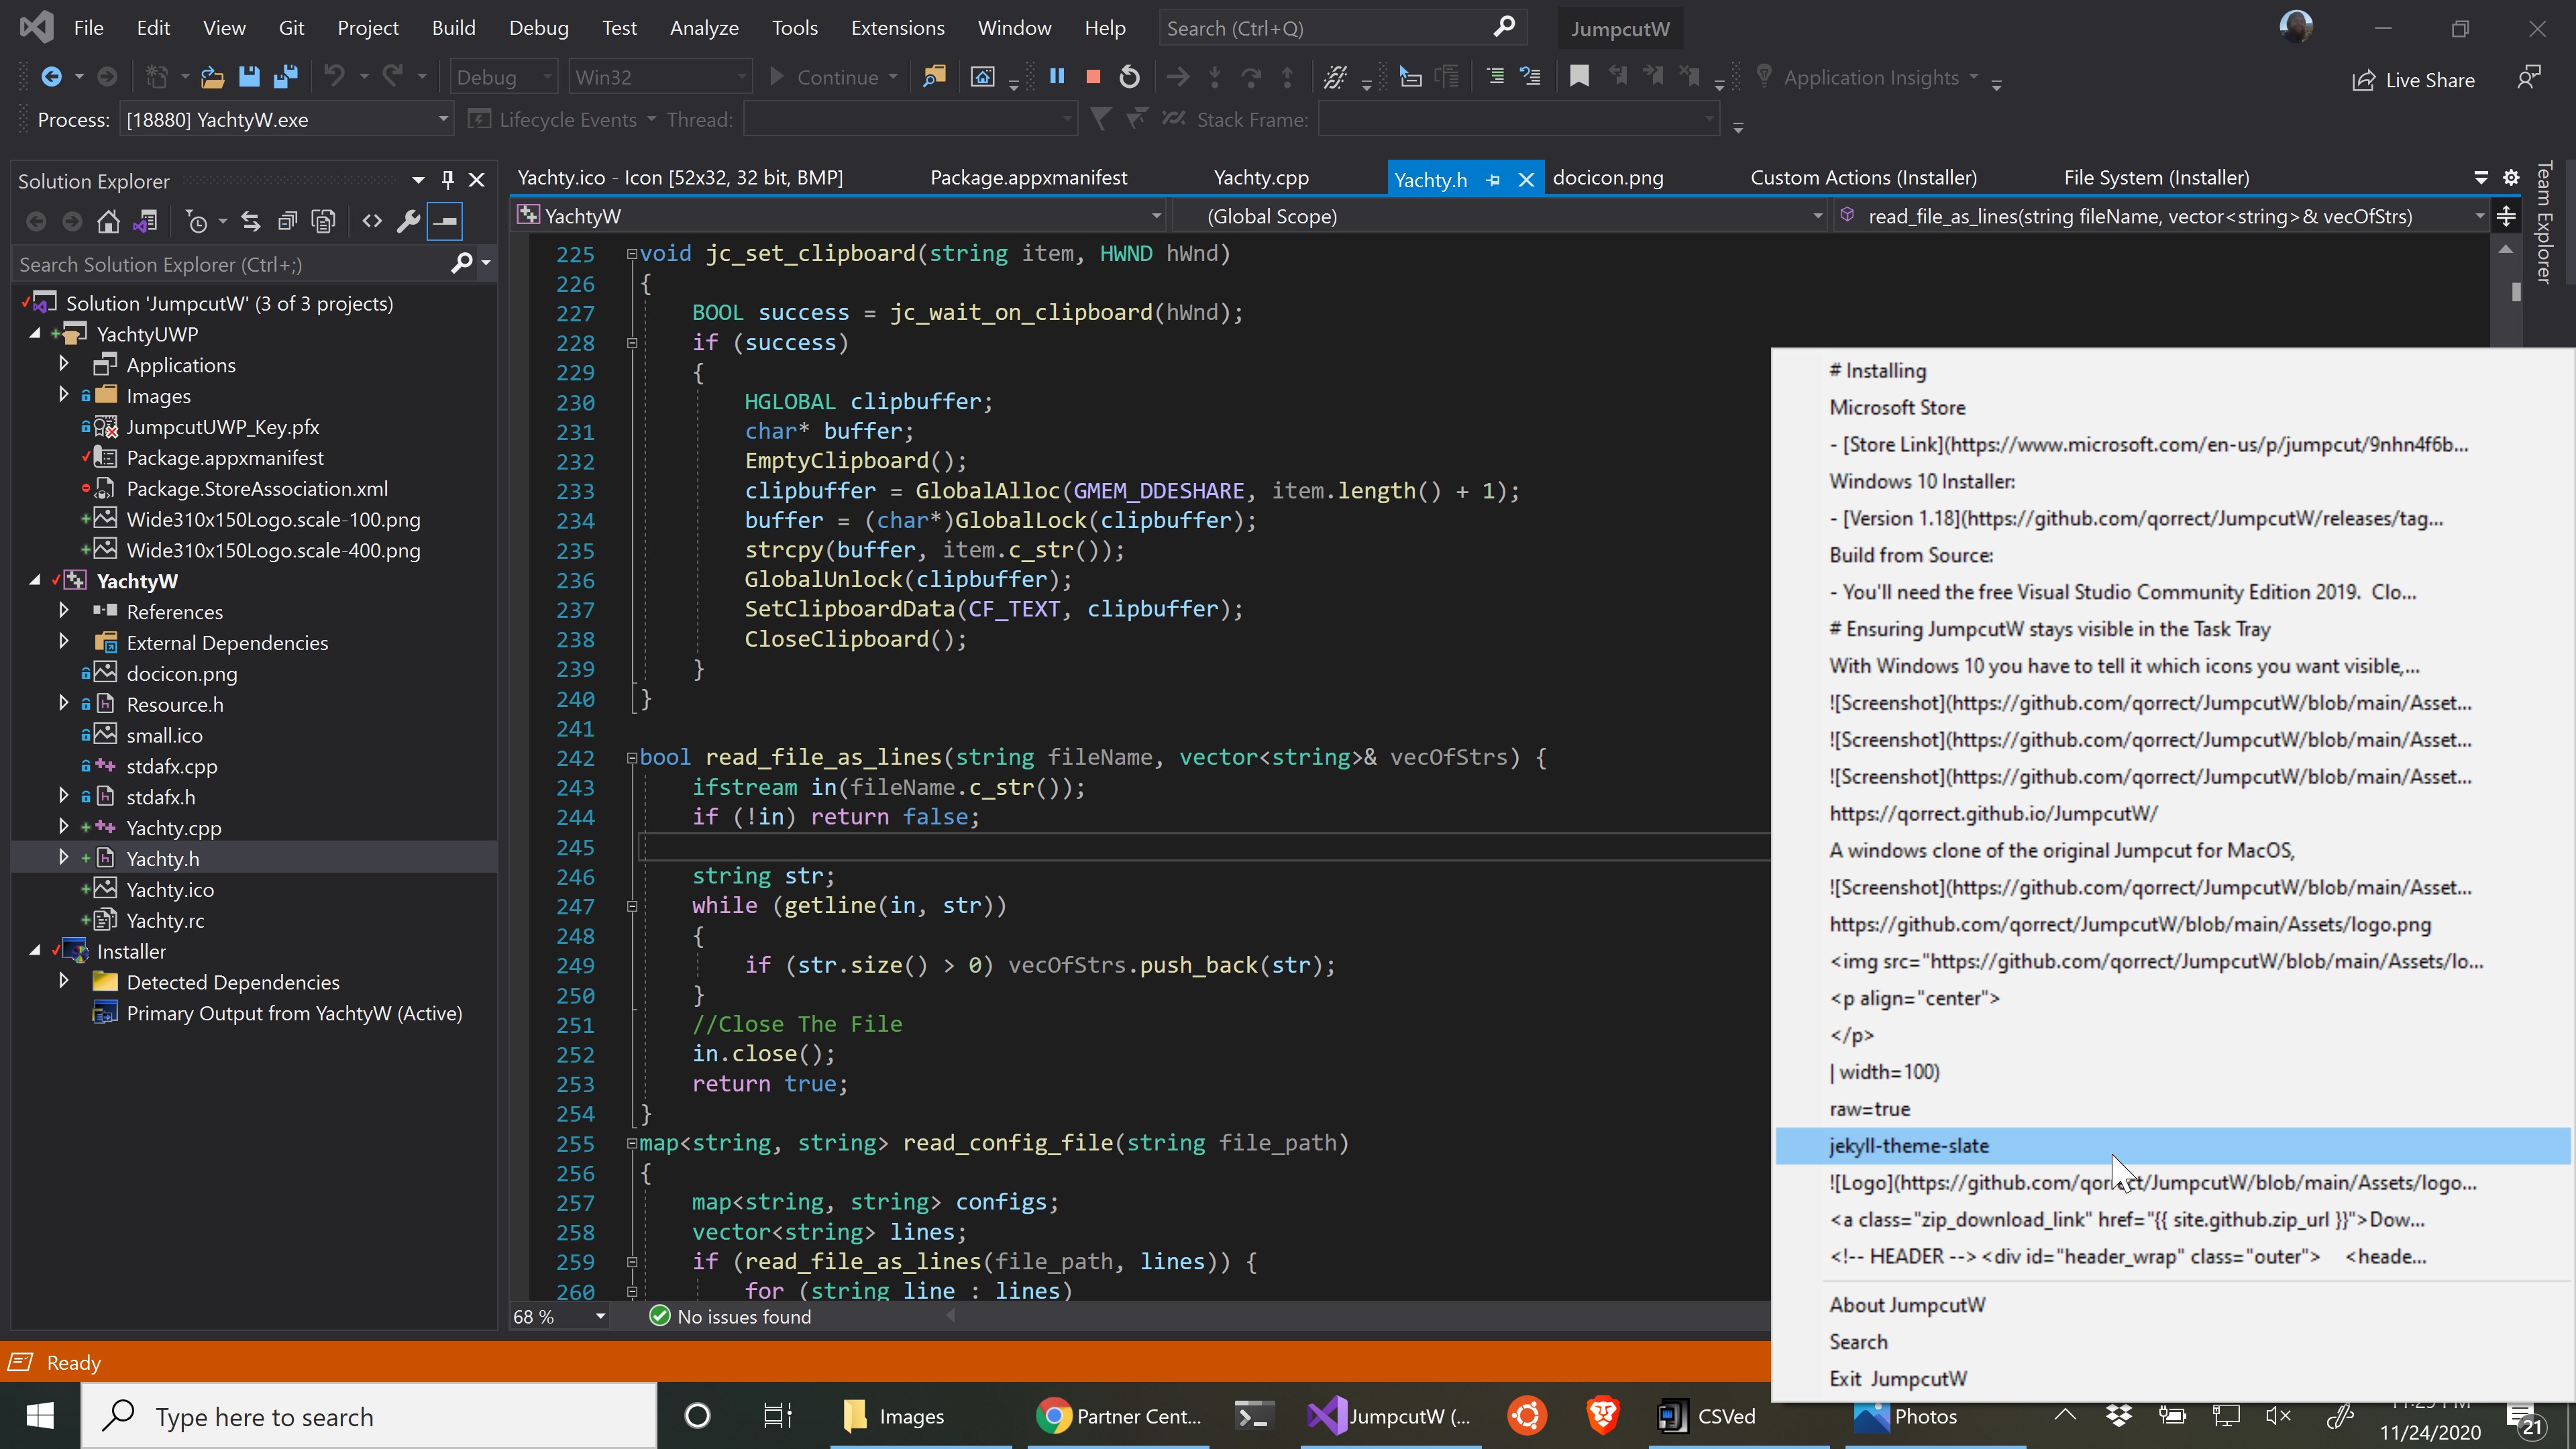Screen dimensions: 2576x1449
Task: Click the split editor handle above scrollbar
Action: (x=2505, y=216)
